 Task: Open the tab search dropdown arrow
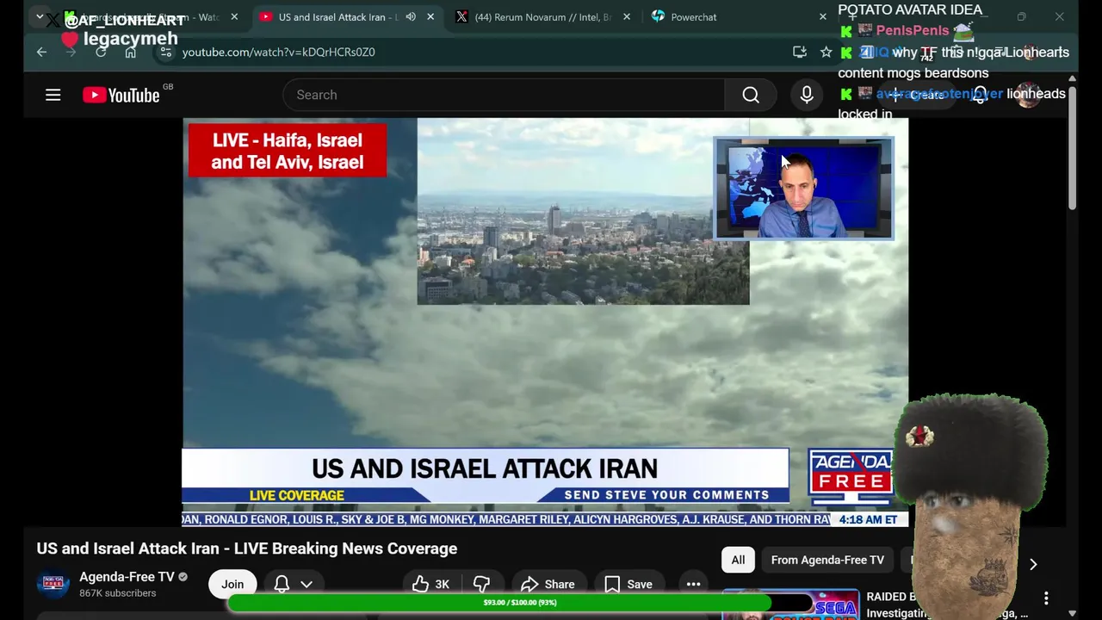[40, 16]
